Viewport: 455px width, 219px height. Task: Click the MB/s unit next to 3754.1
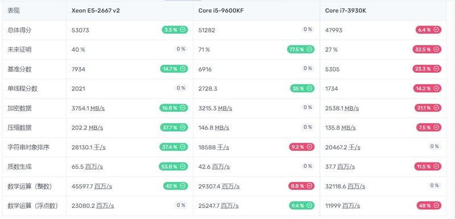pyautogui.click(x=97, y=108)
